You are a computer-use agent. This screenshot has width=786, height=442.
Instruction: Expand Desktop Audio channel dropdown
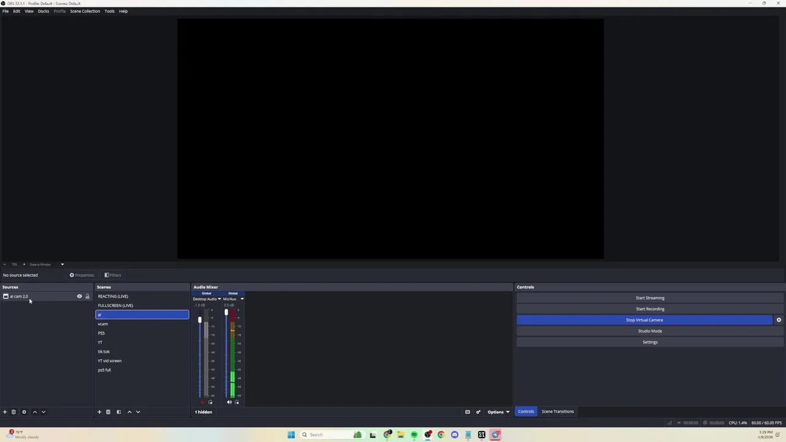(x=219, y=299)
